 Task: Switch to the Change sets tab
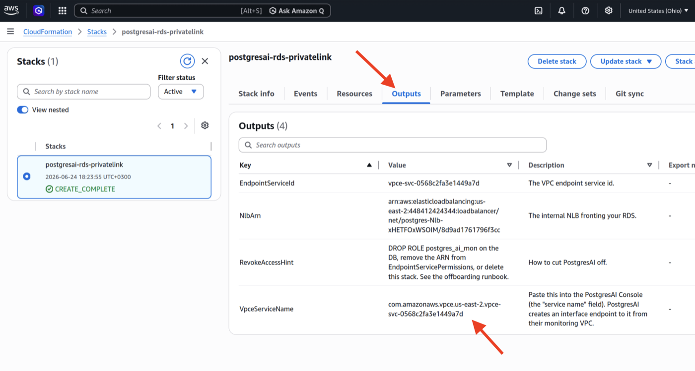coord(575,94)
